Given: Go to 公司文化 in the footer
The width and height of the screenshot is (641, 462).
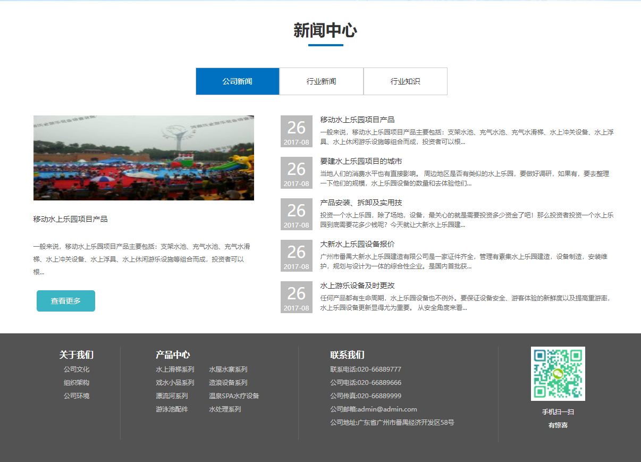Looking at the screenshot, I should (77, 369).
